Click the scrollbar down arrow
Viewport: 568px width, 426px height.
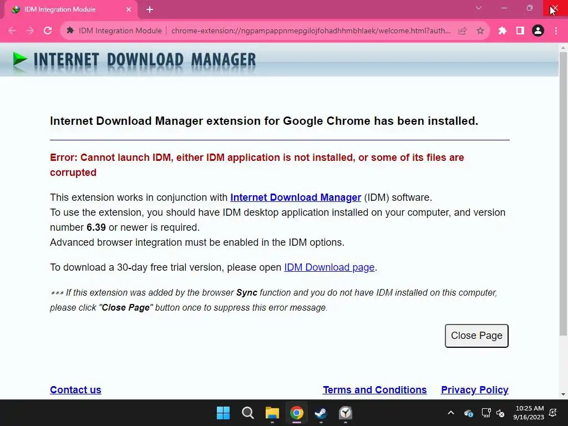[563, 394]
